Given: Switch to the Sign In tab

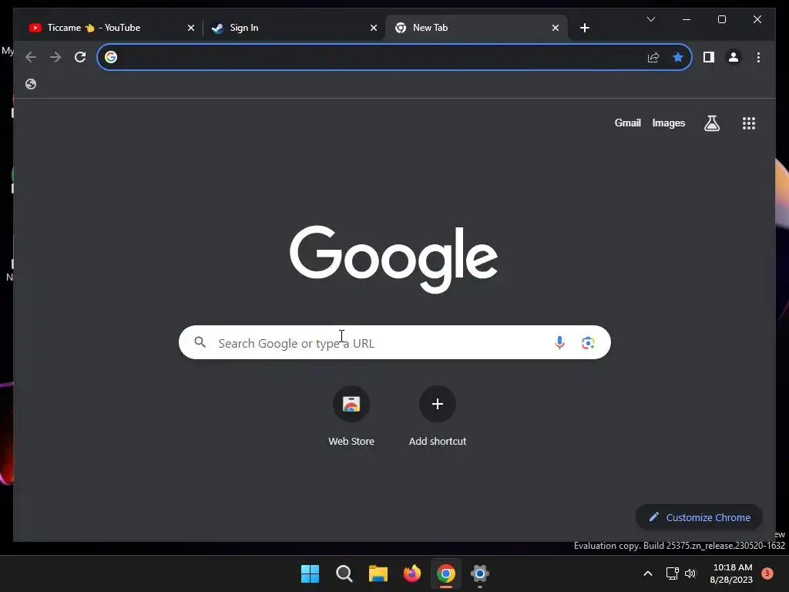Looking at the screenshot, I should (294, 28).
